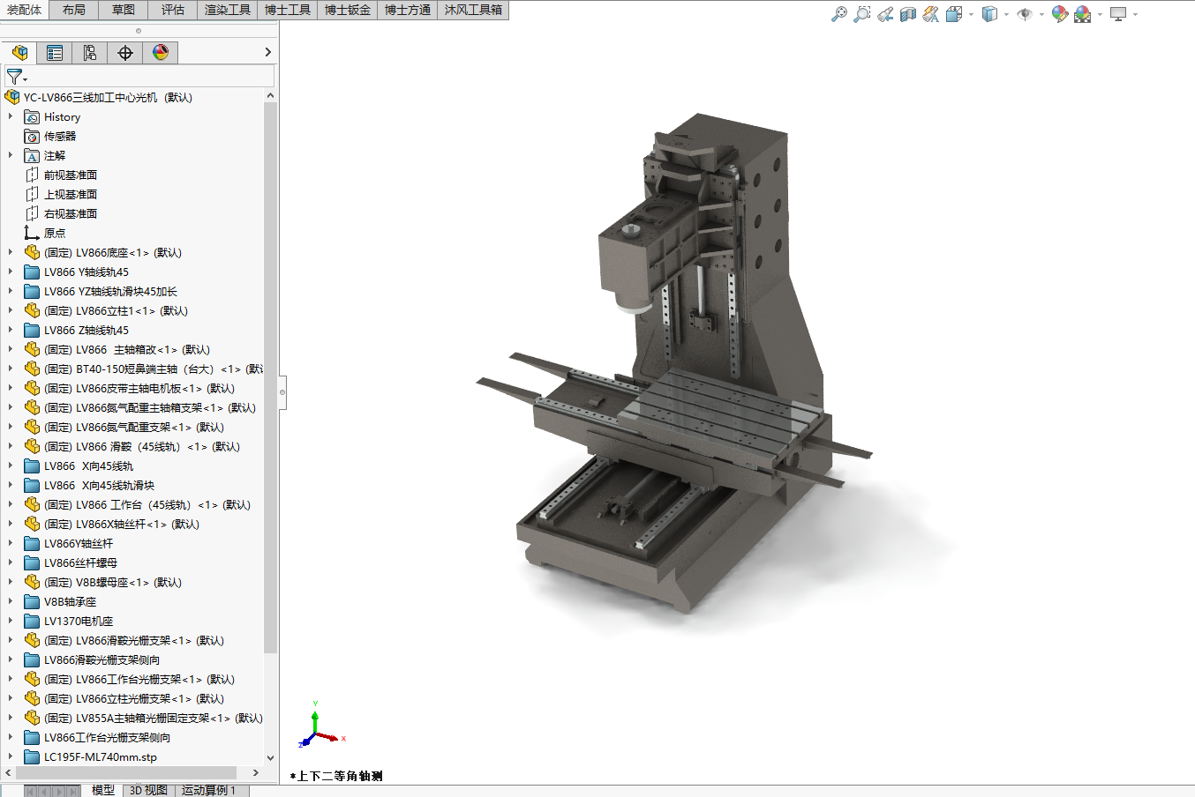This screenshot has height=797, width=1195.
Task: Click the LV866立柱1<1> part icon
Action: click(32, 311)
